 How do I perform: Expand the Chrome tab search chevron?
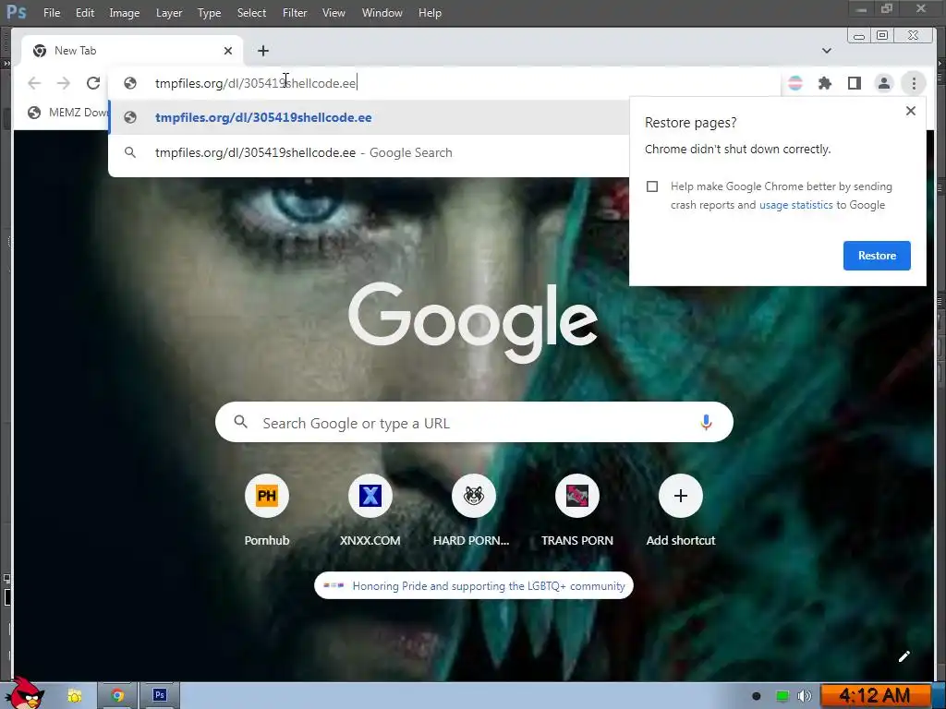pos(827,51)
